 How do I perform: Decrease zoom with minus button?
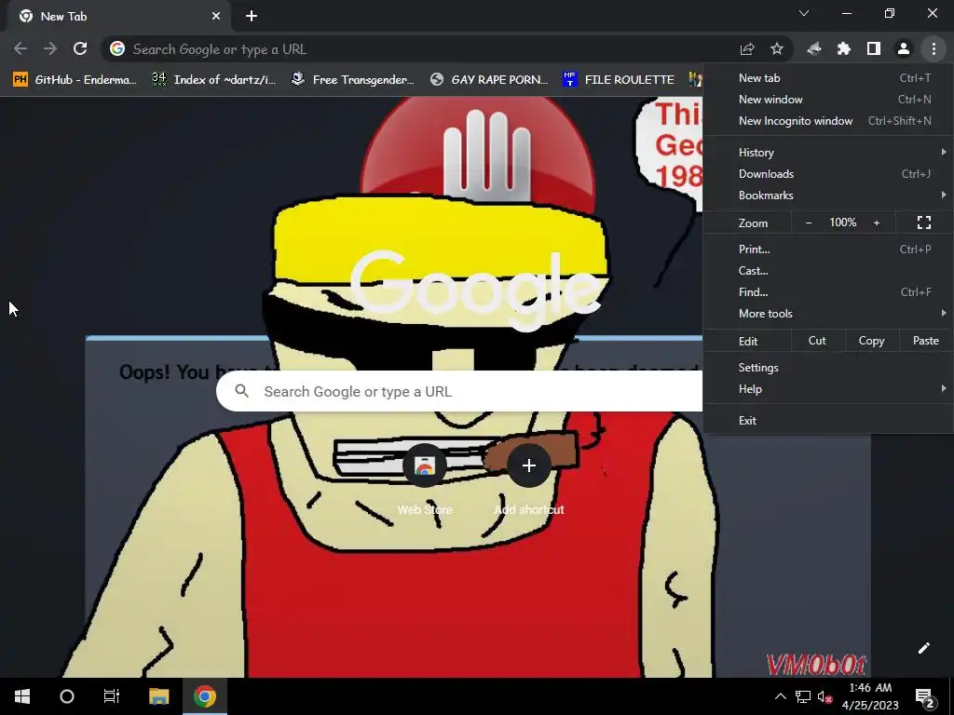pos(809,223)
